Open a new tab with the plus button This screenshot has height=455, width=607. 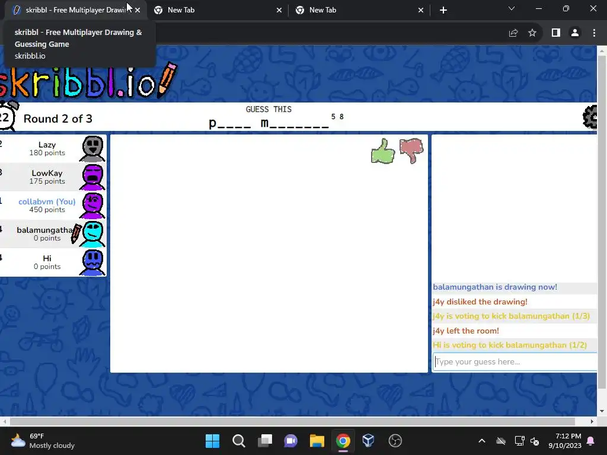click(443, 11)
